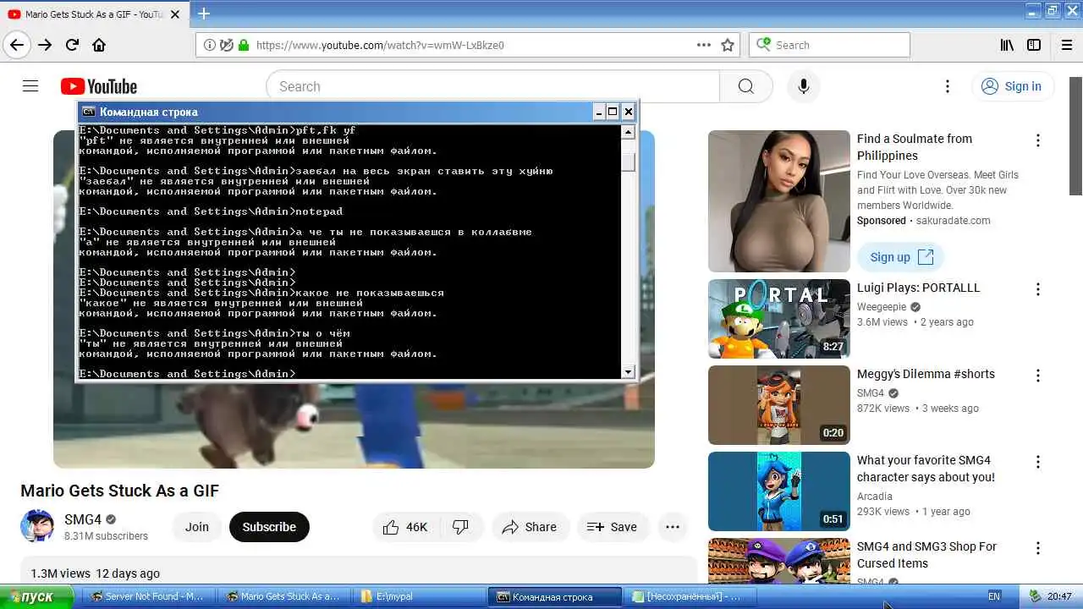Viewport: 1083px width, 609px height.
Task: Share the video
Action: (x=530, y=527)
